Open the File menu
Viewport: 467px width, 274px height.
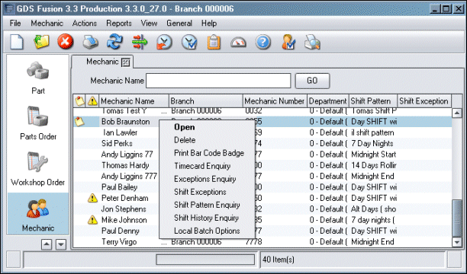pyautogui.click(x=15, y=23)
